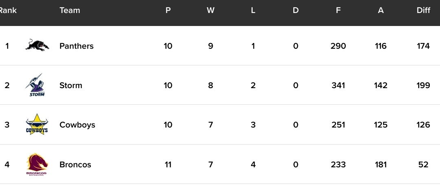
Task: Sort by the W wins column
Action: click(211, 10)
